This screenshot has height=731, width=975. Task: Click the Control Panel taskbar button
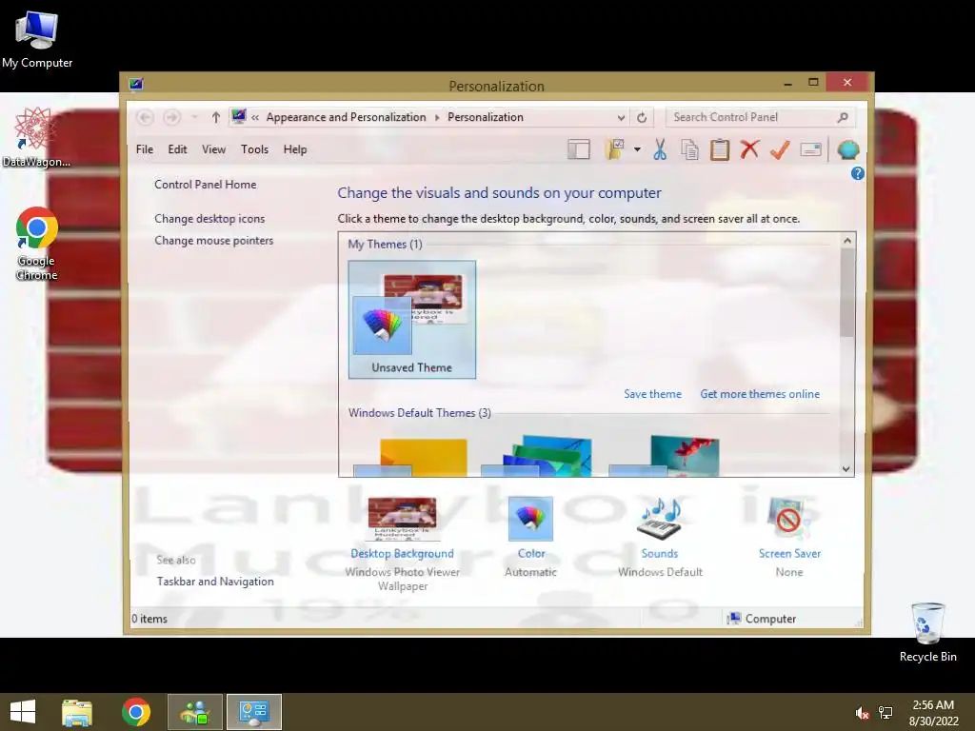[253, 712]
